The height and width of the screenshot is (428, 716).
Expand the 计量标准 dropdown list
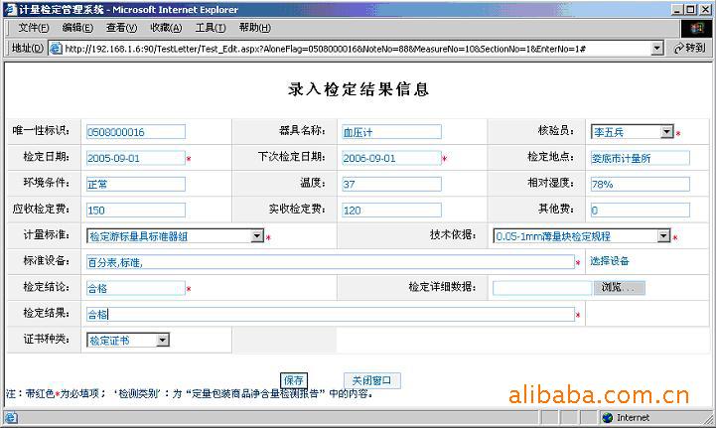pos(256,236)
